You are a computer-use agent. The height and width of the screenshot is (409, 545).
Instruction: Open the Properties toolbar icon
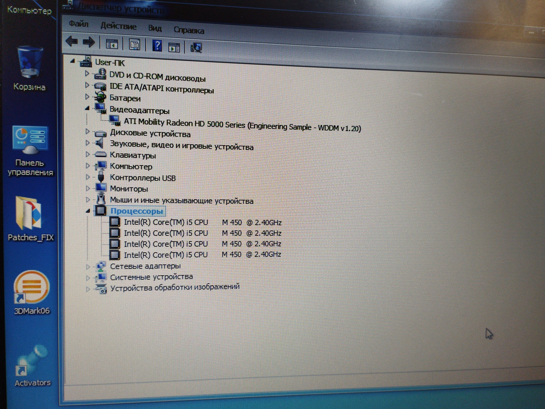click(x=135, y=45)
